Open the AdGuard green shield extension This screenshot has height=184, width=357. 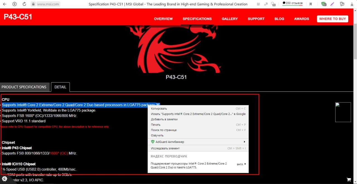click(324, 4)
